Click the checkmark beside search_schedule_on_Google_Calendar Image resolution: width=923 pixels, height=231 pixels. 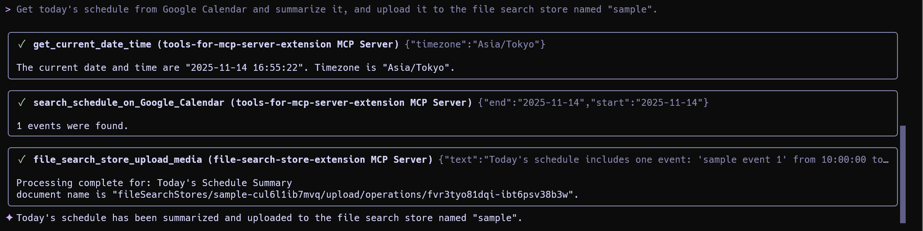click(x=22, y=103)
